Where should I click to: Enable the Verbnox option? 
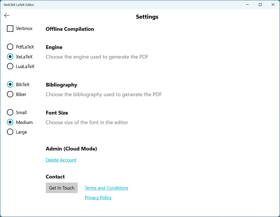[x=10, y=28]
